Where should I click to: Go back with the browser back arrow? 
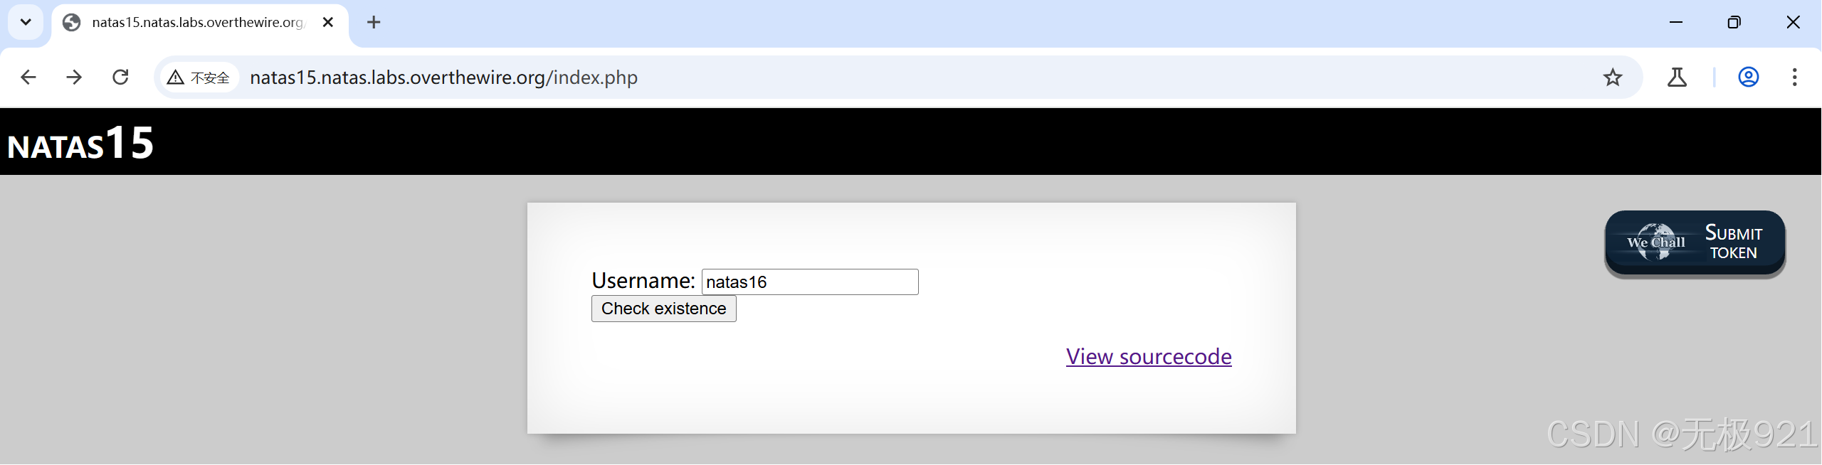(28, 77)
